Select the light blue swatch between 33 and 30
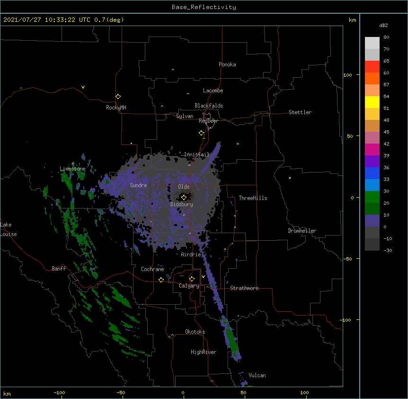This screenshot has width=408, height=399. [x=372, y=185]
